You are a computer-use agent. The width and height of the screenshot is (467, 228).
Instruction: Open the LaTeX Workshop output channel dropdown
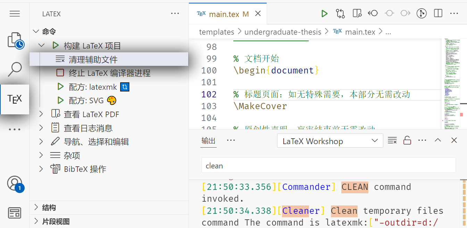[330, 141]
